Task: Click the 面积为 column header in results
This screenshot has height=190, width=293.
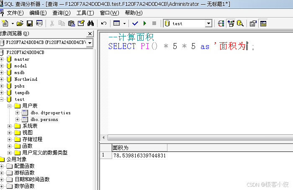Action: tap(139, 148)
